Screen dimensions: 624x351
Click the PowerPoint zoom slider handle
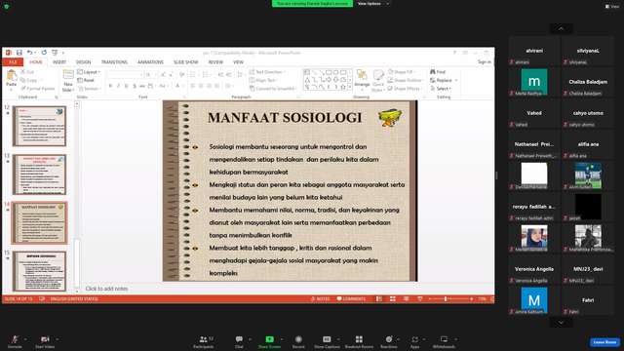coord(446,299)
